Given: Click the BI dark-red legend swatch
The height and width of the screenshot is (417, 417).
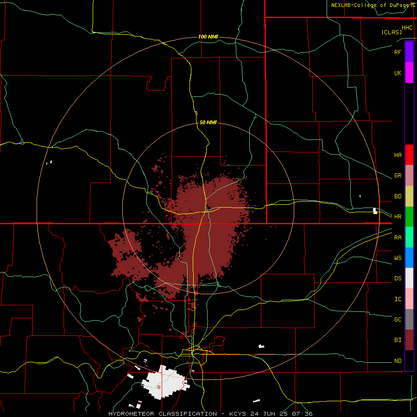Looking at the screenshot, I should pos(409,340).
